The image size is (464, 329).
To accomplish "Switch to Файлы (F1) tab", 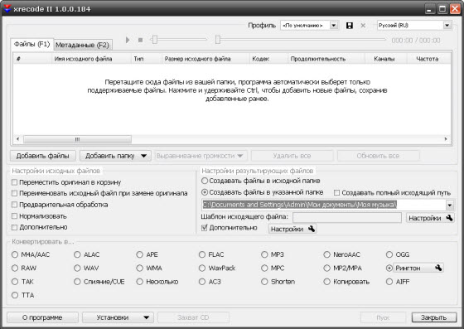I will [32, 45].
